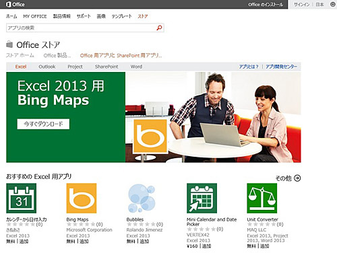Click the star rating under Bubbles
Screen dimensions: 337x253
[x=141, y=224]
